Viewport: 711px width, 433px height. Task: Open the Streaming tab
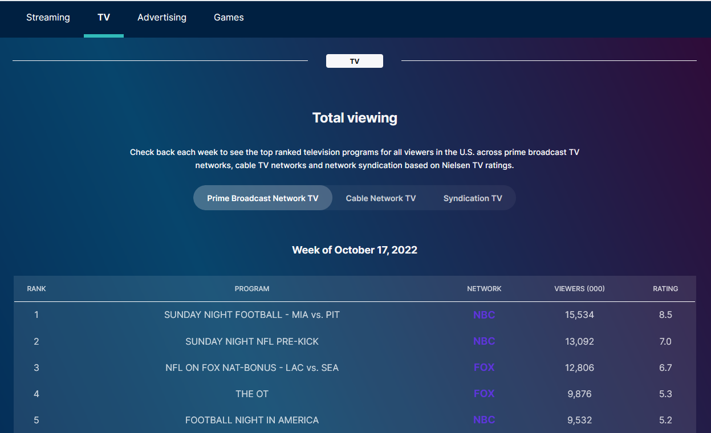click(48, 18)
